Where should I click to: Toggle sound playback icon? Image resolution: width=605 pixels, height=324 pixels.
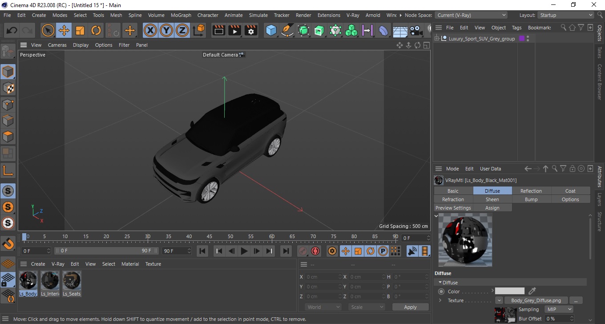(412, 251)
